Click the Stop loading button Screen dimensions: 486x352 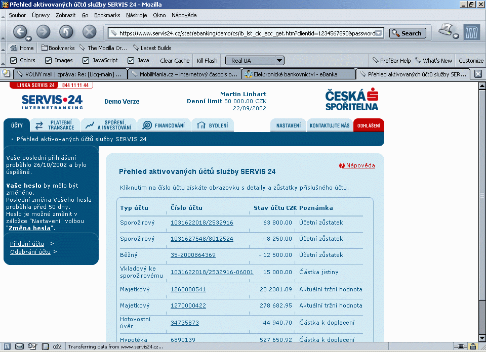(x=89, y=31)
